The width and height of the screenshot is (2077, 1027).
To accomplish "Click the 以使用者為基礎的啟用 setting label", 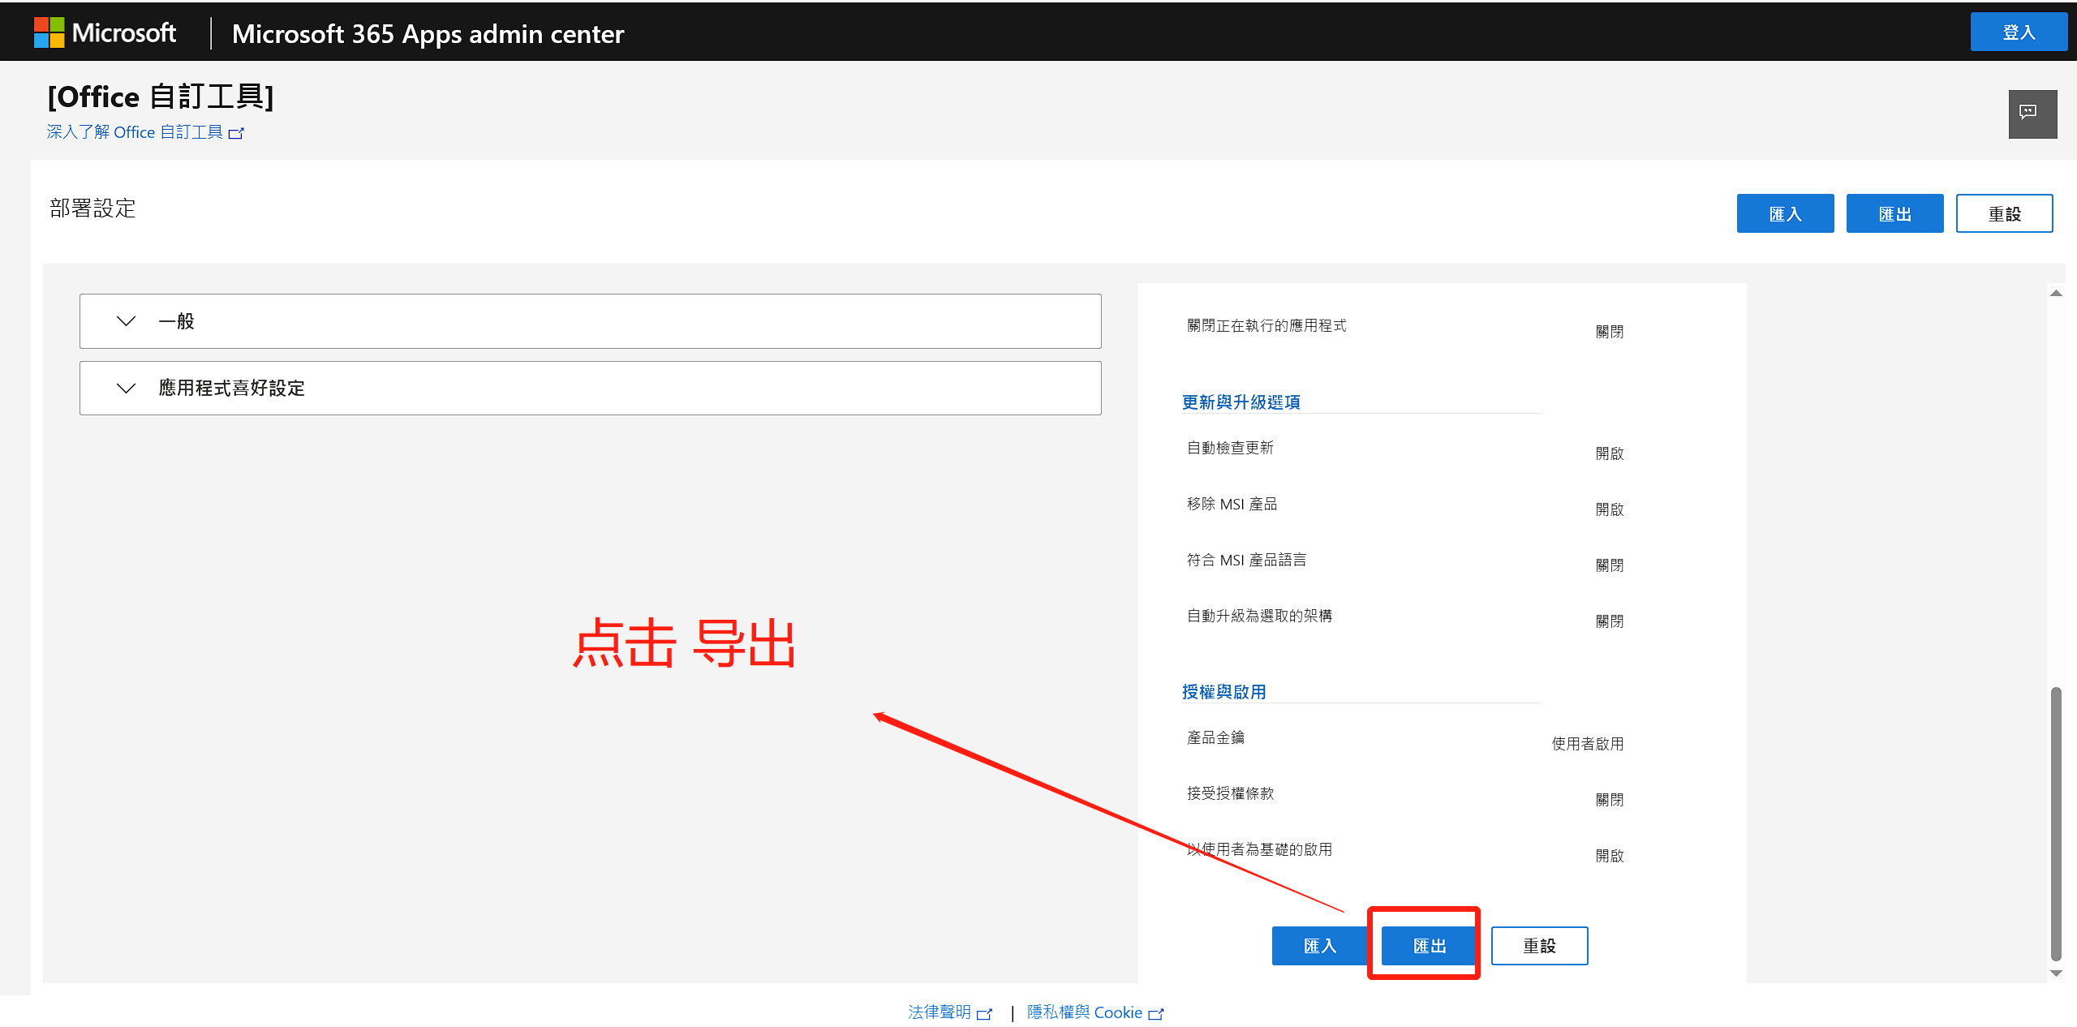I will [1259, 849].
